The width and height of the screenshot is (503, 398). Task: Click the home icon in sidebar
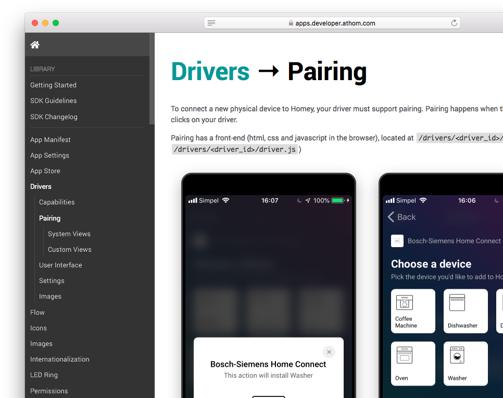(x=35, y=45)
